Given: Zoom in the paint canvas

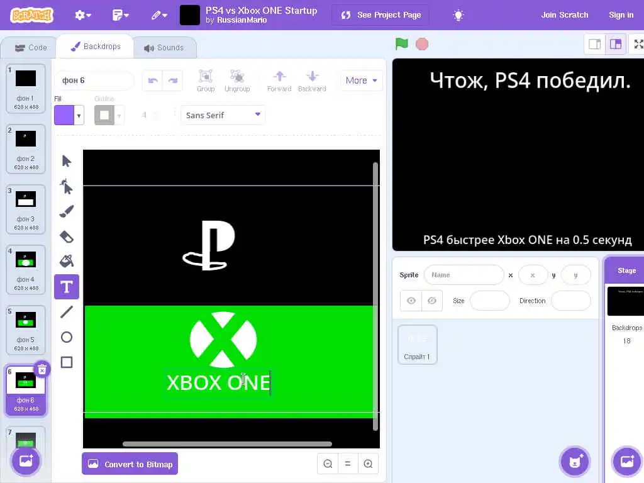Looking at the screenshot, I should coord(368,464).
